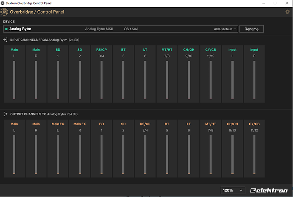
Task: Click the orange Main FX label above R
Action: click(80, 124)
